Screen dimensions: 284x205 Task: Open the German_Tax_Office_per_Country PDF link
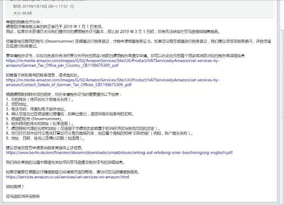113,63
